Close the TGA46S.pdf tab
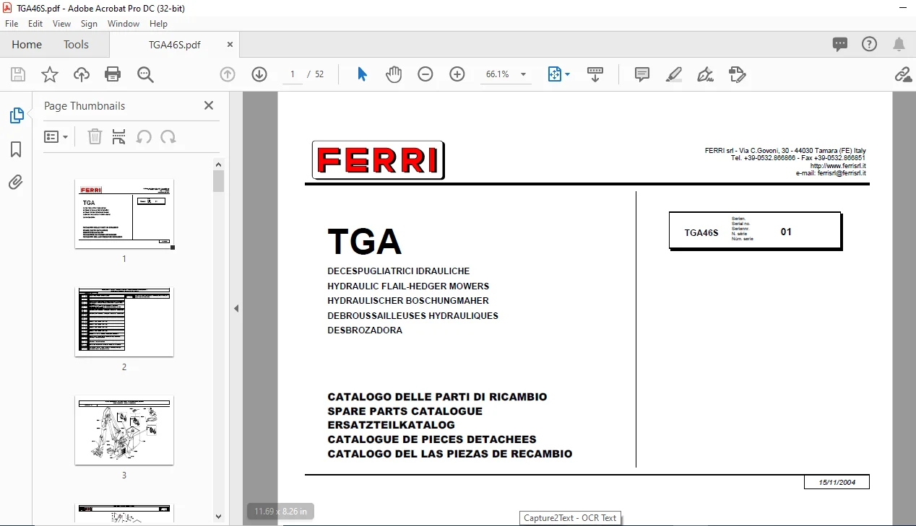The image size is (916, 526). [x=230, y=44]
